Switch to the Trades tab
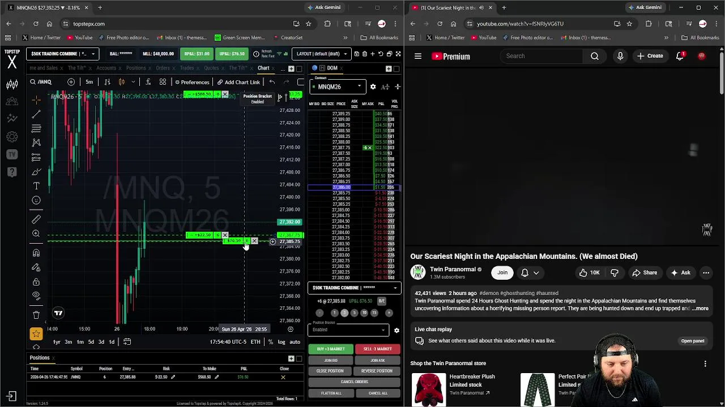725x407 pixels. (x=187, y=68)
